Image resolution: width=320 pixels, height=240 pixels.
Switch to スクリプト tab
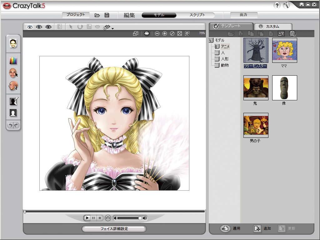click(197, 15)
